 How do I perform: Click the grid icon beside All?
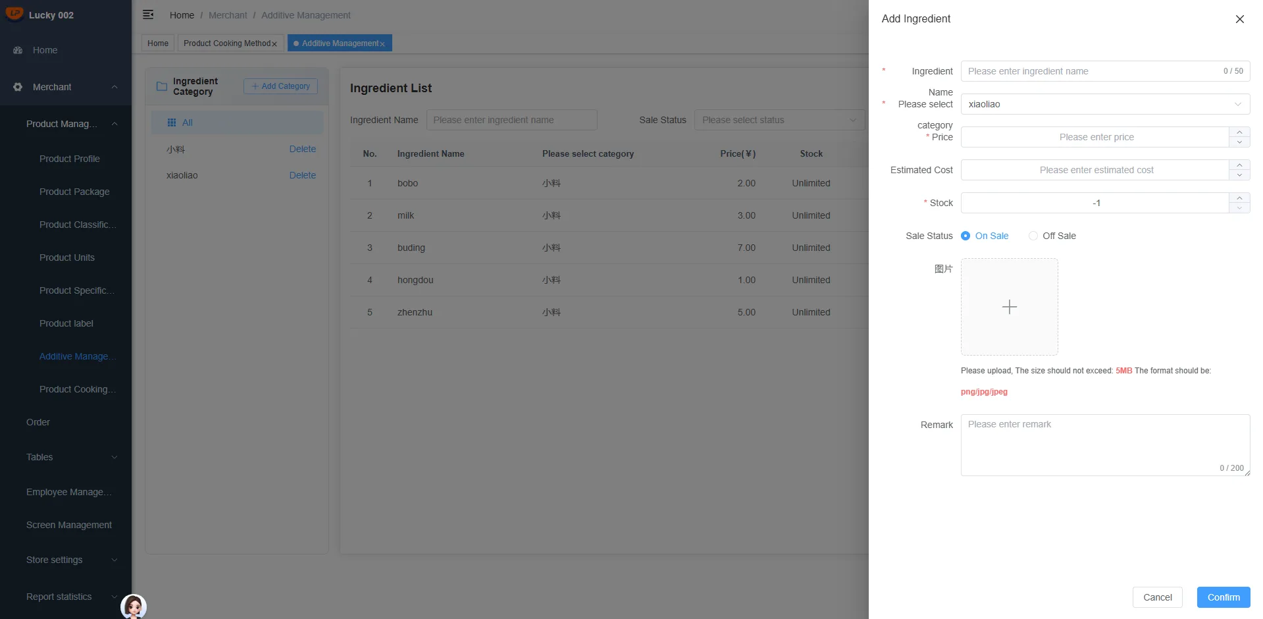[x=172, y=122]
